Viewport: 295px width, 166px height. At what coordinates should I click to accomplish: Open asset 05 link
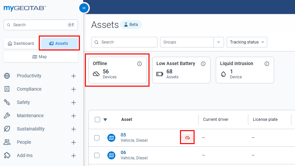(x=123, y=135)
